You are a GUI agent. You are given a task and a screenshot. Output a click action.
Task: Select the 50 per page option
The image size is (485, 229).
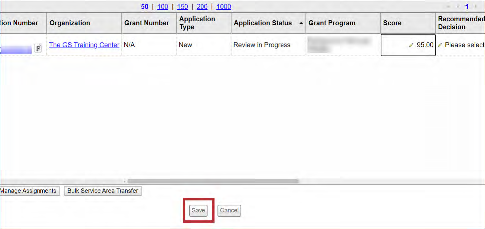pyautogui.click(x=145, y=7)
